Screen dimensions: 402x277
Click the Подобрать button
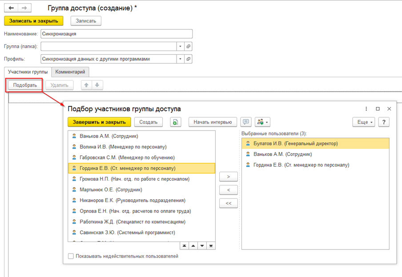[x=25, y=85]
